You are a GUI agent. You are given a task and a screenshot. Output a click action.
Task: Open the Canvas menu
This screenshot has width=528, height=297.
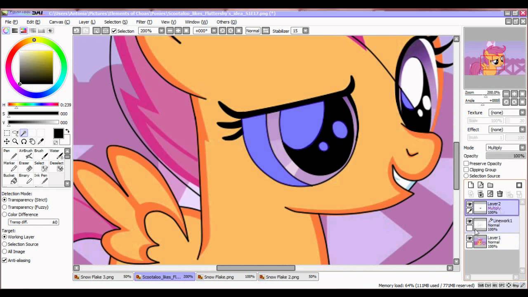pyautogui.click(x=59, y=22)
